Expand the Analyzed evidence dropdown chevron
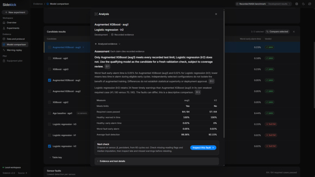 [x=120, y=44]
